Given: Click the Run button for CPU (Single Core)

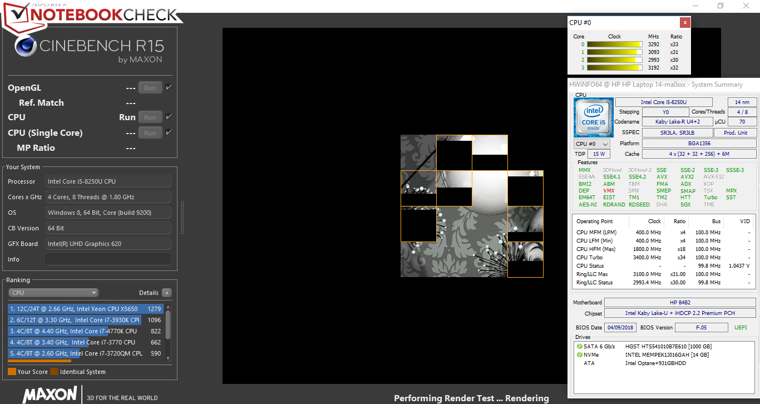Looking at the screenshot, I should click(x=150, y=133).
